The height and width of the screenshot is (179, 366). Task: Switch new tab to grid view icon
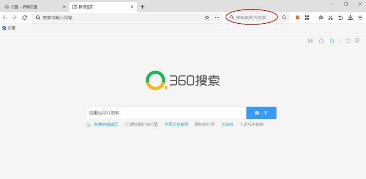coord(311,41)
